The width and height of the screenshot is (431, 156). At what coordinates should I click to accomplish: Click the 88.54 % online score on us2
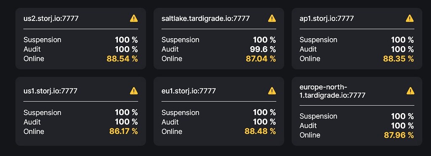(122, 59)
